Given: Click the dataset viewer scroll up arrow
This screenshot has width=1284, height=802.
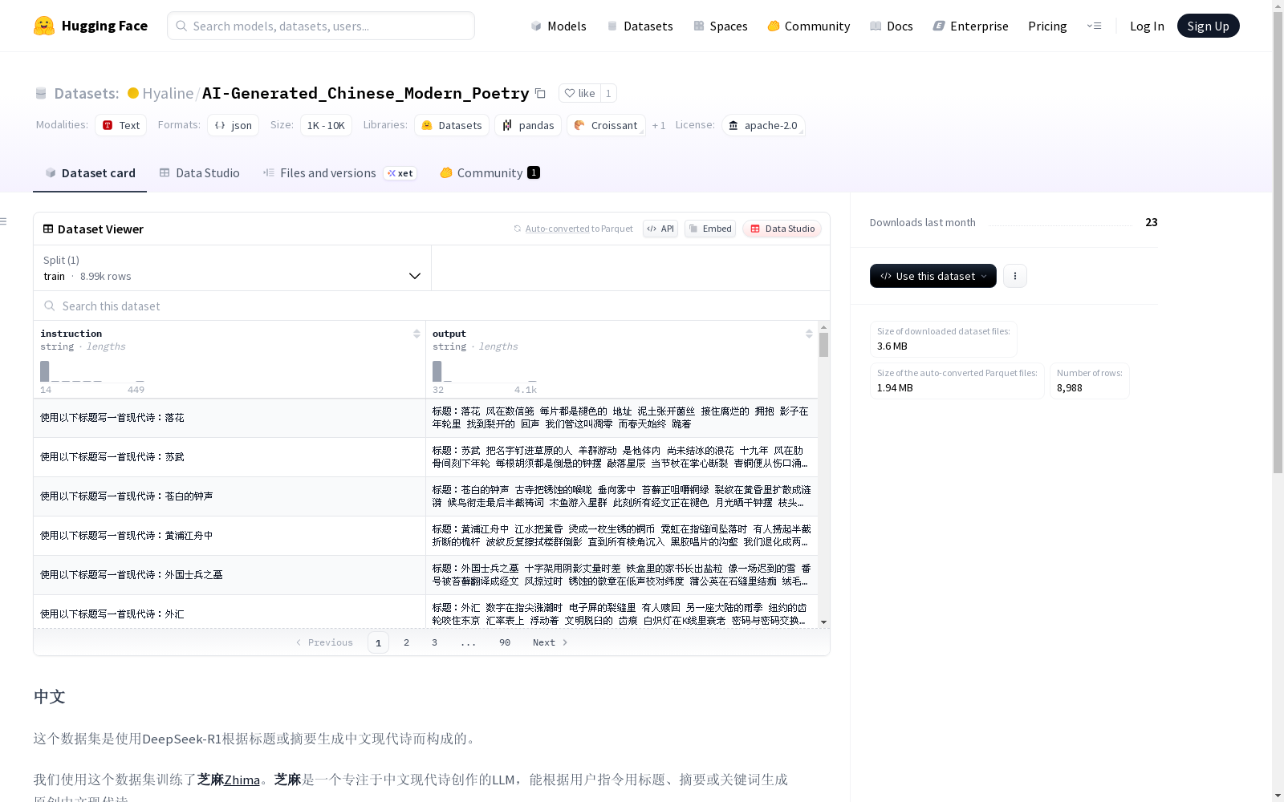Looking at the screenshot, I should pyautogui.click(x=823, y=327).
